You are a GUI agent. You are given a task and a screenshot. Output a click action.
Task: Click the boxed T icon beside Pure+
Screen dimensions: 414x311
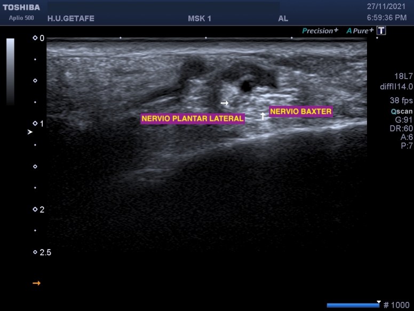381,30
